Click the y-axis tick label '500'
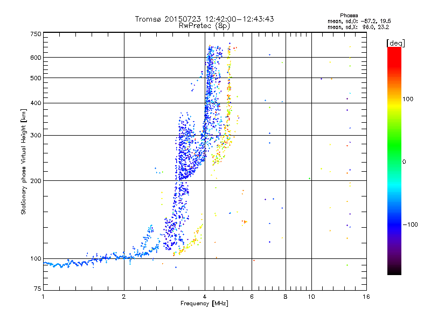 pos(36,78)
